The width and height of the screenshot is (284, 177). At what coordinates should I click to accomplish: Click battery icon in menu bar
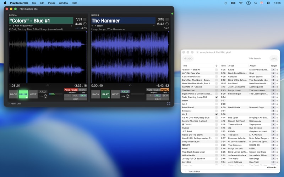pos(233,3)
